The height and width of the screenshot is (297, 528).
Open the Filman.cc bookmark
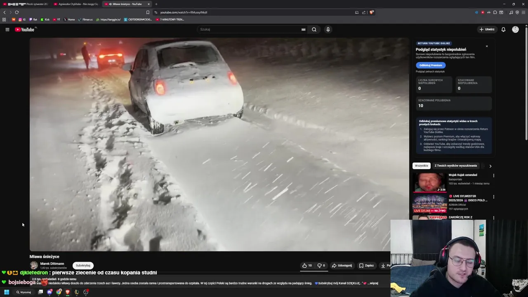click(85, 19)
